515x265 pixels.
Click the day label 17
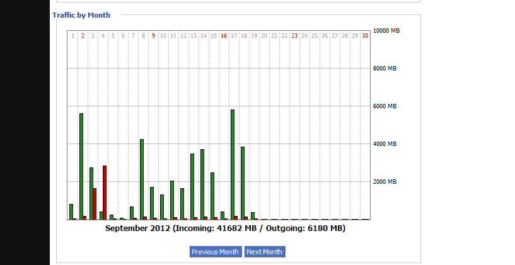pos(234,36)
